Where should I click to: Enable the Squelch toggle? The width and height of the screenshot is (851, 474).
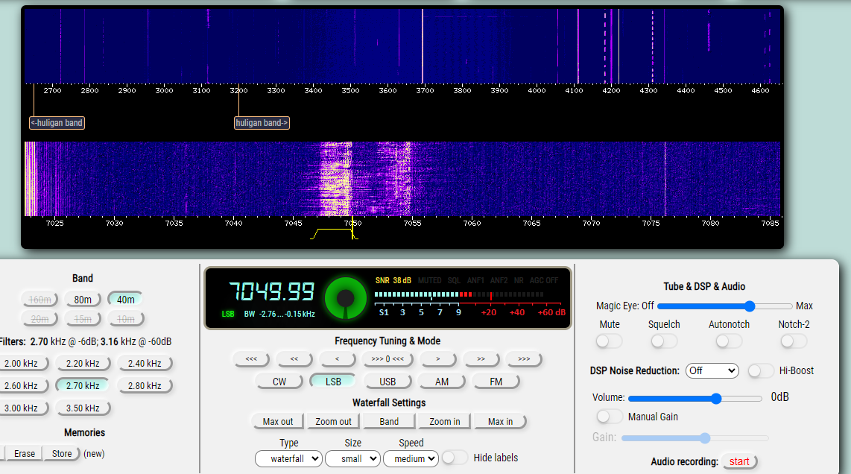(x=663, y=341)
